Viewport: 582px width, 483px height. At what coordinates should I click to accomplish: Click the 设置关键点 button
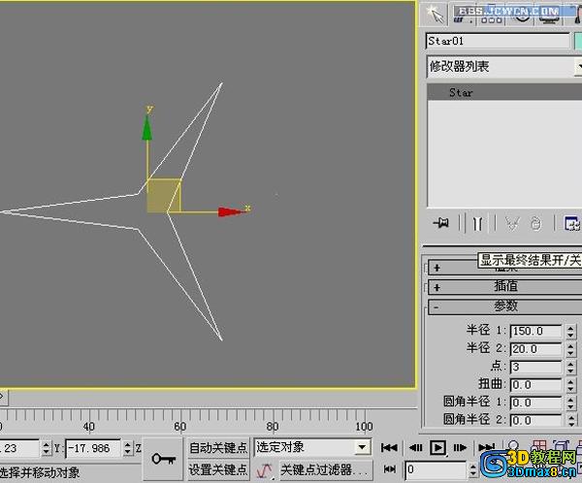[x=218, y=469]
